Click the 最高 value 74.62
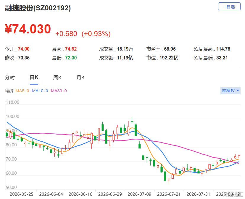Image resolution: width=245 pixels, height=199 pixels. click(71, 49)
